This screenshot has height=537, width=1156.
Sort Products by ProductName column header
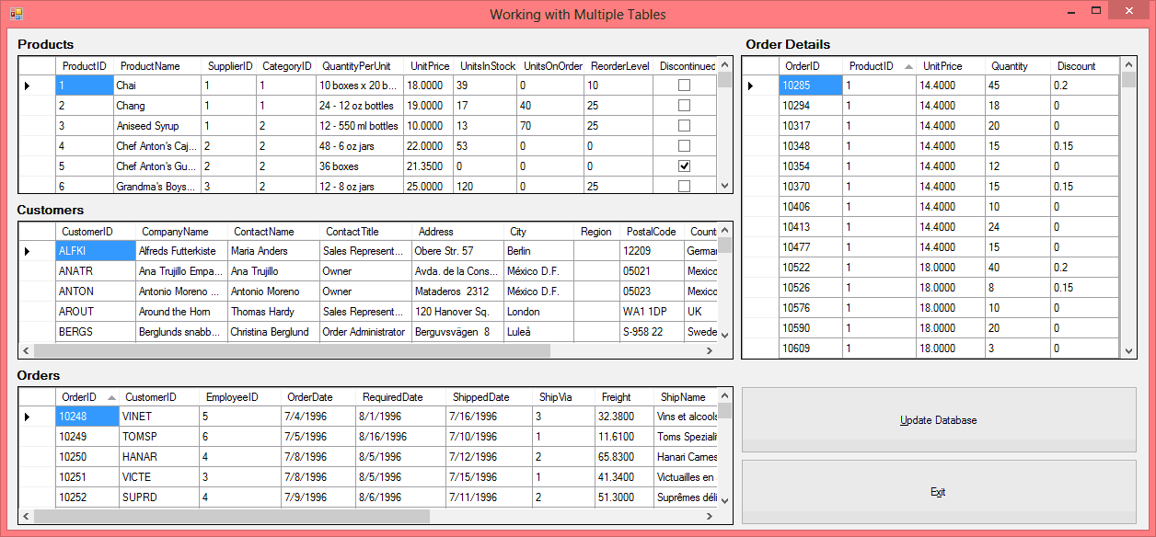tap(156, 66)
